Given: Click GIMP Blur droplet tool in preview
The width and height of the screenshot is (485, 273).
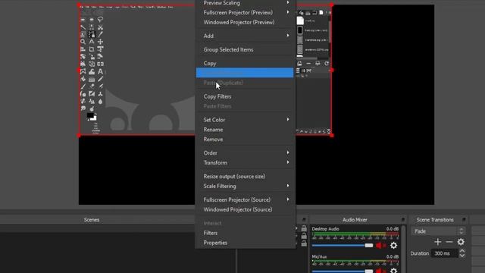Looking at the screenshot, I should pos(100,102).
